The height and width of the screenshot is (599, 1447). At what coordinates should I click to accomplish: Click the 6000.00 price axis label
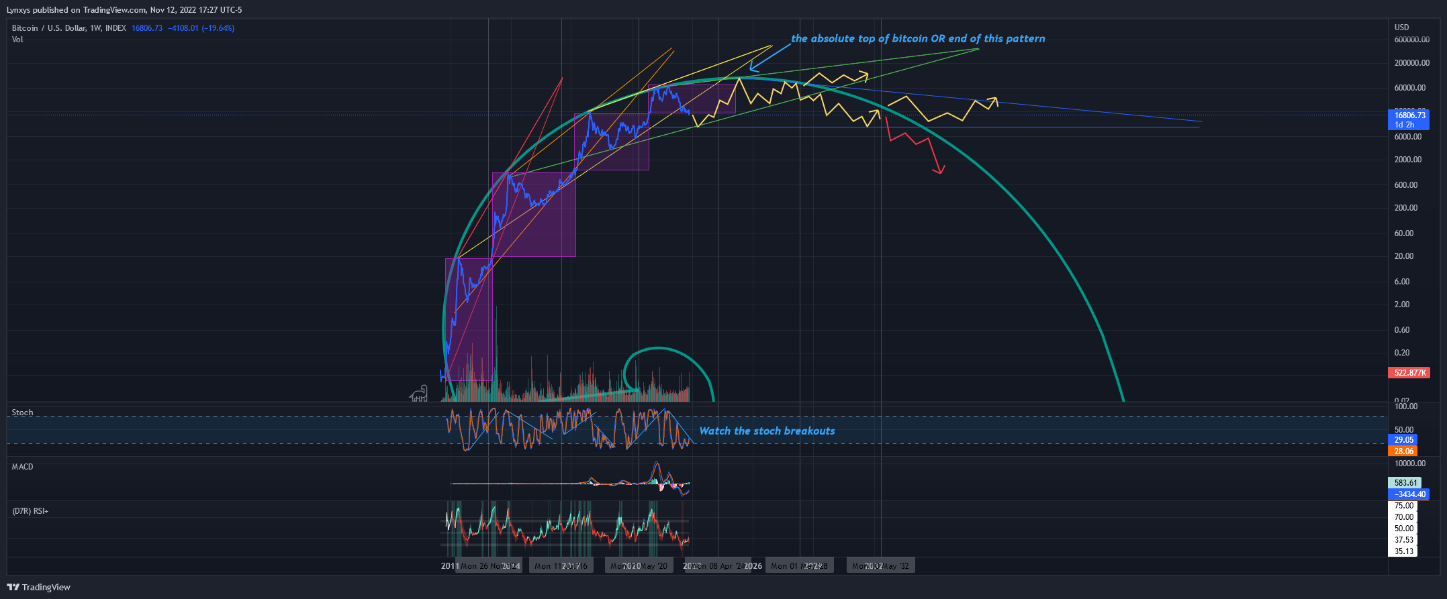(1407, 137)
